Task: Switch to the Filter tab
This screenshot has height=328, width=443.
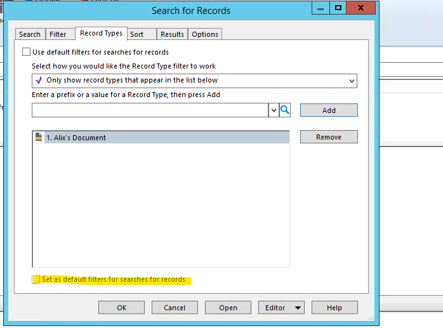Action: (x=60, y=34)
